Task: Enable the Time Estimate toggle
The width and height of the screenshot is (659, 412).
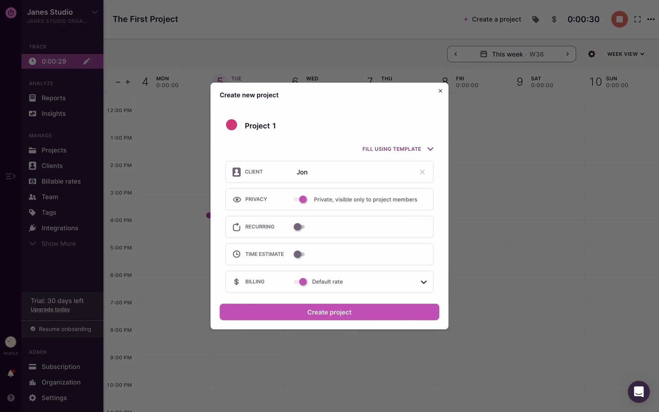Action: (x=299, y=254)
